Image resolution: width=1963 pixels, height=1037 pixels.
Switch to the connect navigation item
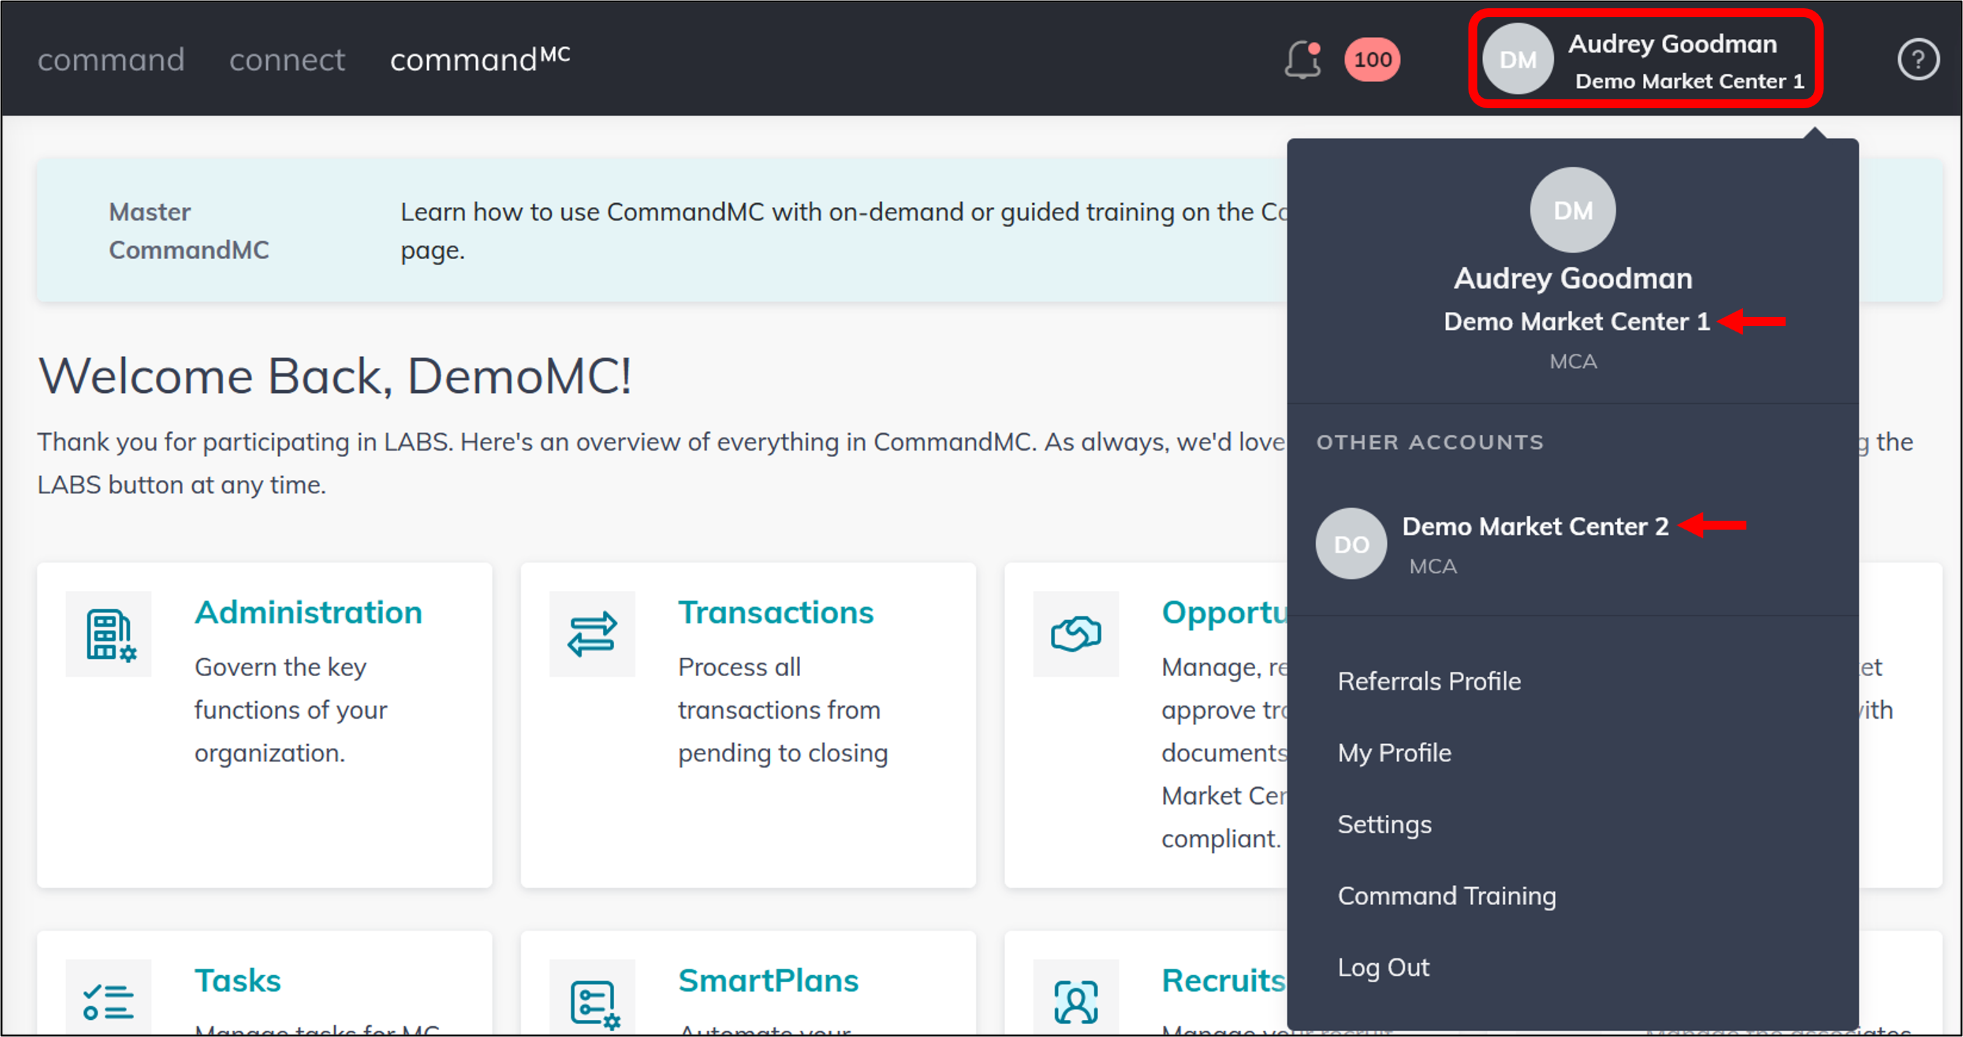tap(287, 59)
